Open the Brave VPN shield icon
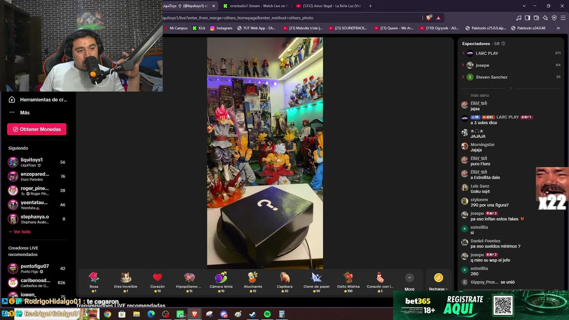The image size is (569, 320). pos(554,18)
